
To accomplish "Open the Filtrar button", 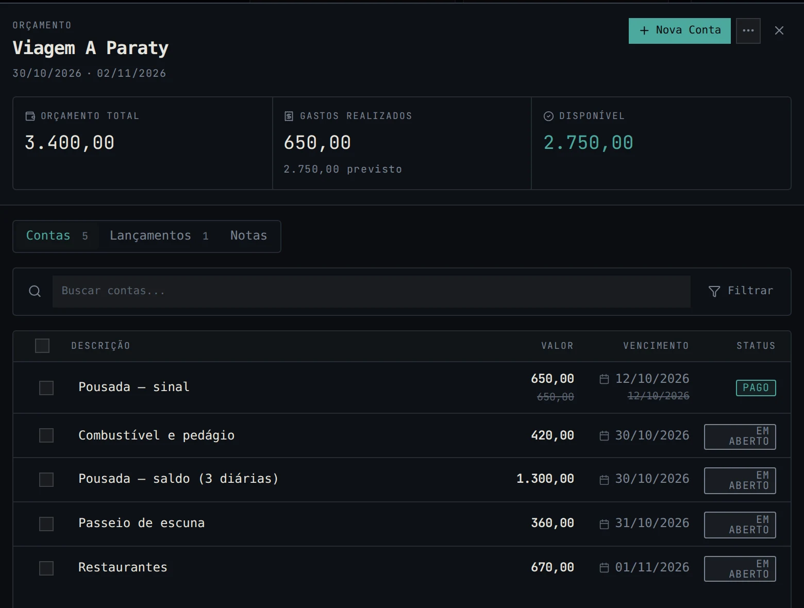I will pyautogui.click(x=741, y=291).
